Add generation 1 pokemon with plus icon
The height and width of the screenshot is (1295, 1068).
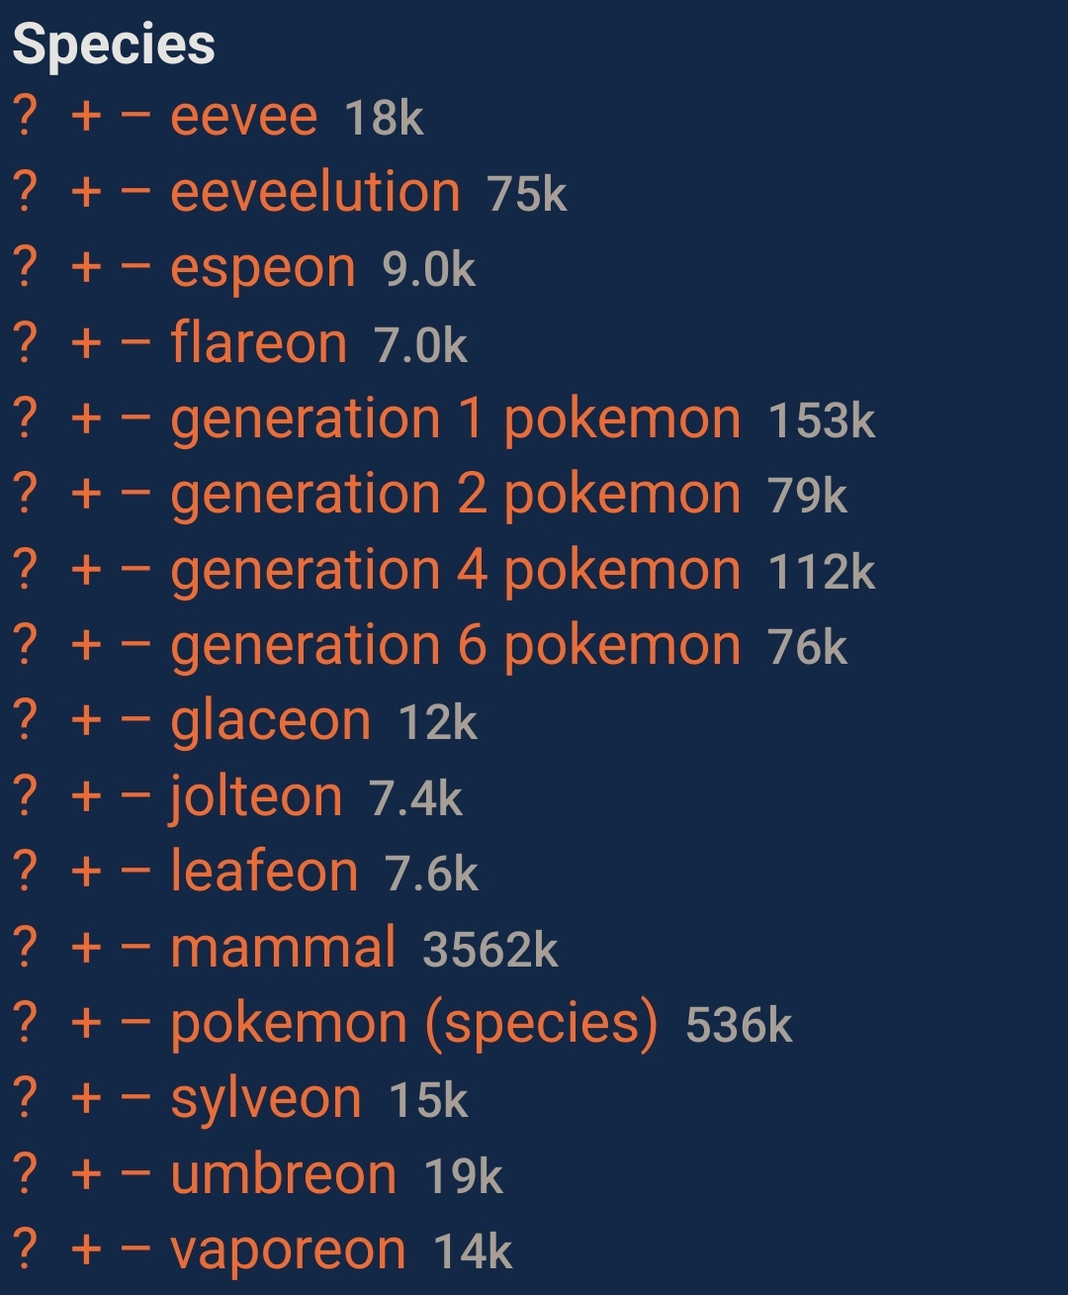point(87,418)
